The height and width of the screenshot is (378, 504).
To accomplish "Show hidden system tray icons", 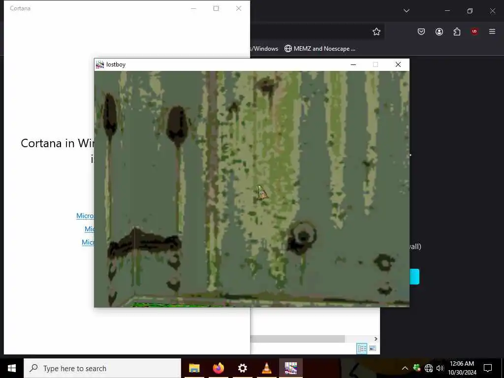I will 405,368.
